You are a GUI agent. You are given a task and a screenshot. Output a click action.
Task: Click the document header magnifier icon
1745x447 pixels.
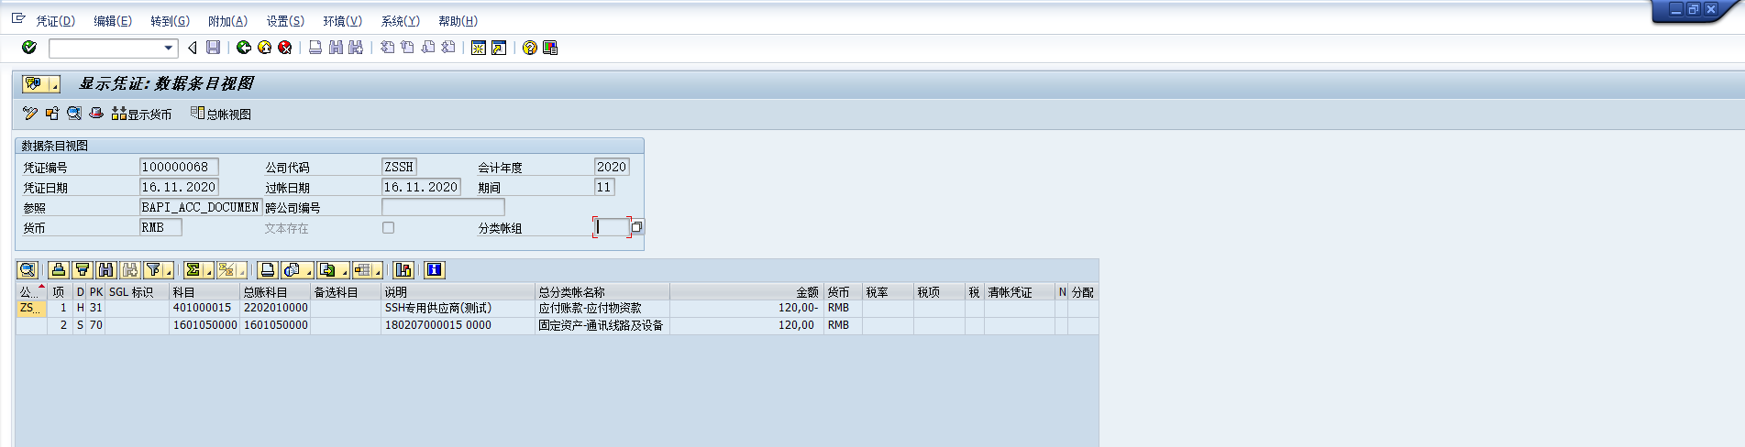[x=74, y=114]
